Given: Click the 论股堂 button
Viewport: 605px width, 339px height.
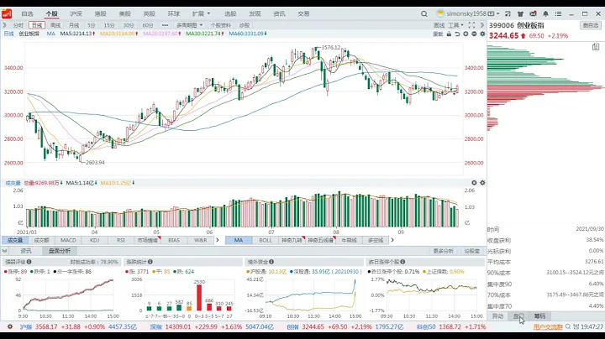Looking at the screenshot, I should click(x=472, y=251).
